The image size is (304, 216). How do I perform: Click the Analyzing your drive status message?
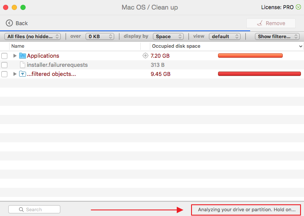point(247,209)
